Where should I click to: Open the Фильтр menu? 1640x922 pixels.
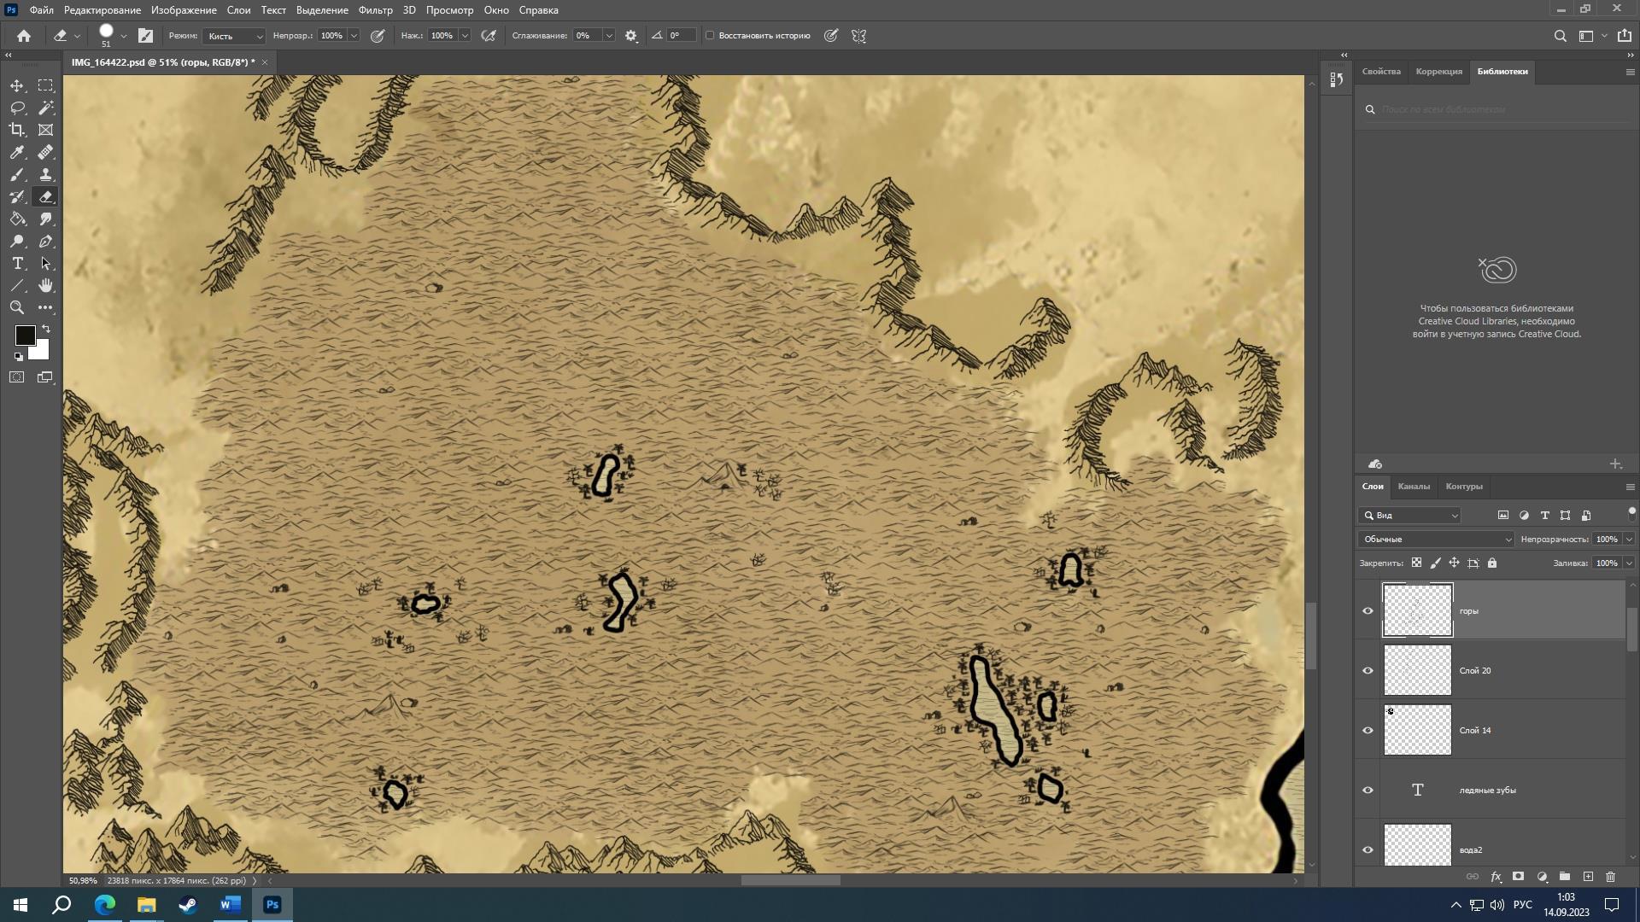375,10
